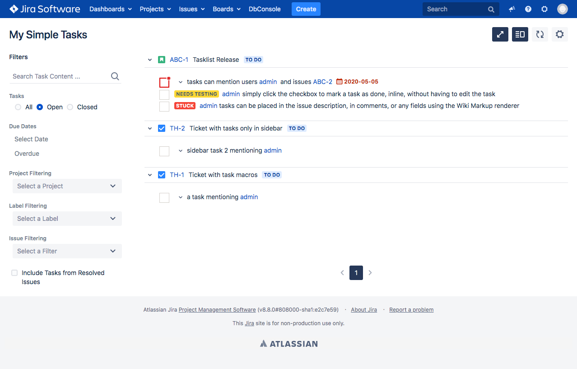Image resolution: width=577 pixels, height=369 pixels.
Task: Click Report a problem link
Action: [411, 310]
